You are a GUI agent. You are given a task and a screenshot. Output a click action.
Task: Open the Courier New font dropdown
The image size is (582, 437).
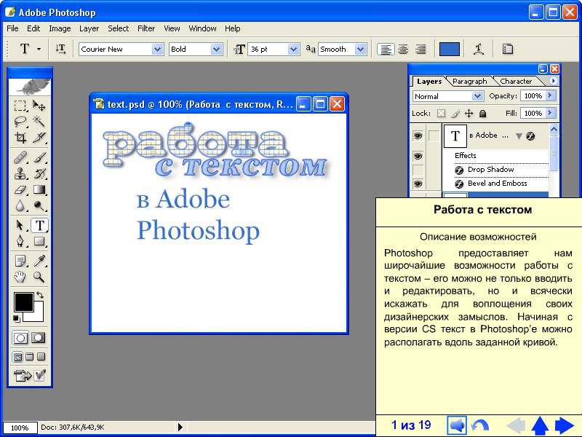pos(157,49)
